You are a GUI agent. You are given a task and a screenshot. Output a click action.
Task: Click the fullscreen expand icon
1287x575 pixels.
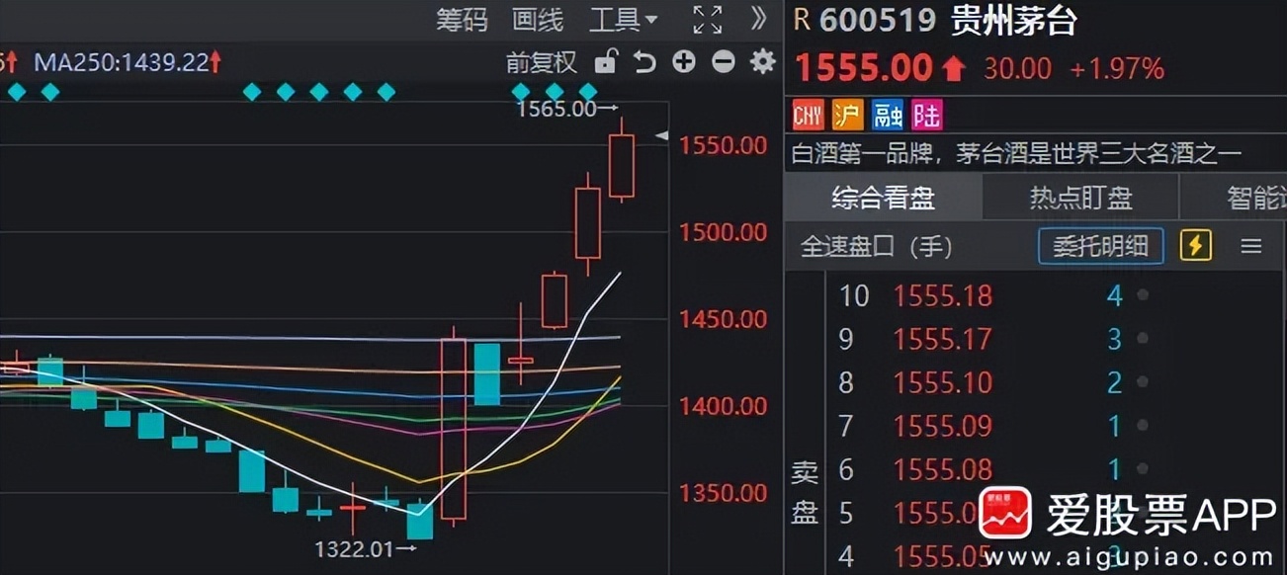pyautogui.click(x=707, y=19)
